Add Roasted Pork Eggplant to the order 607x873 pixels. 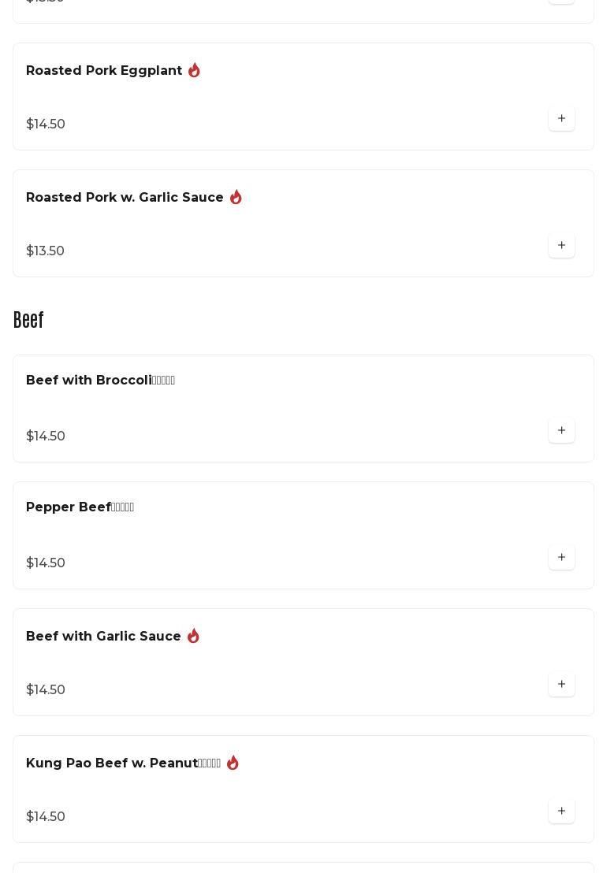pyautogui.click(x=561, y=119)
